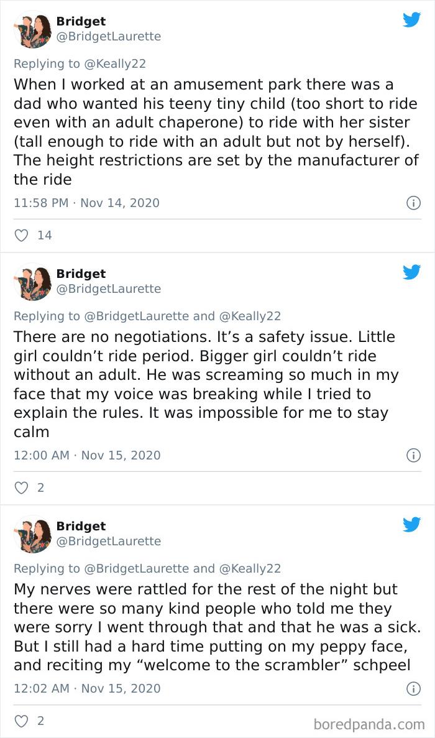Open the info icon on the third tweet
435x738 pixels.
[415, 689]
